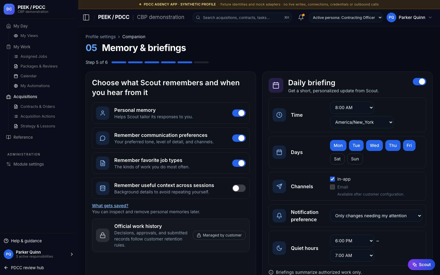The width and height of the screenshot is (440, 275).
Task: Open My Day home icon
Action: pos(9,26)
